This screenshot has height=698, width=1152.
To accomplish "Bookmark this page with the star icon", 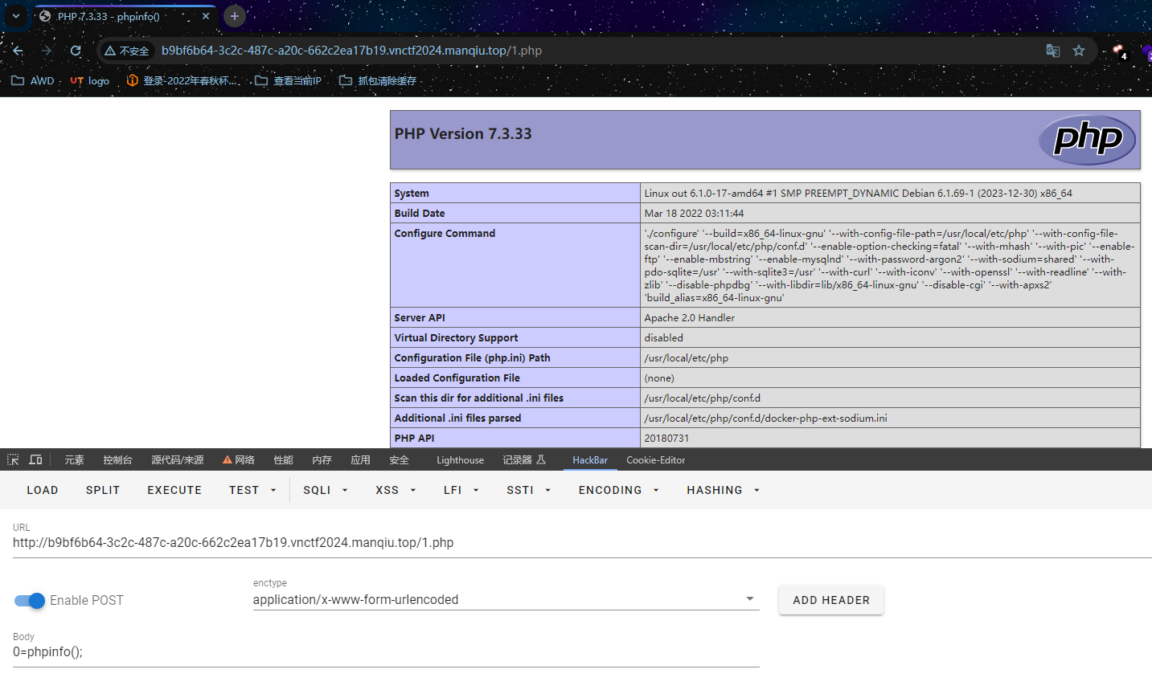I will [x=1079, y=51].
